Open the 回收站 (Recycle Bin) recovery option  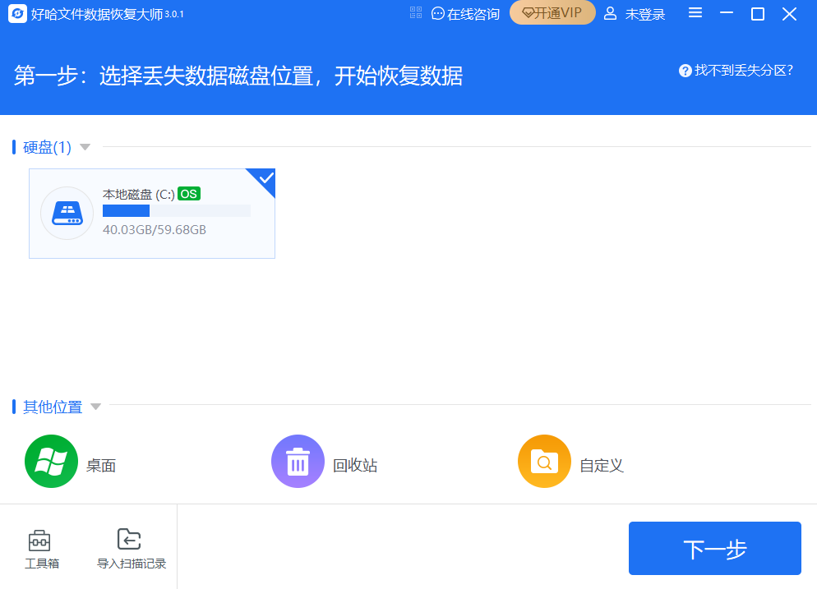pyautogui.click(x=298, y=461)
